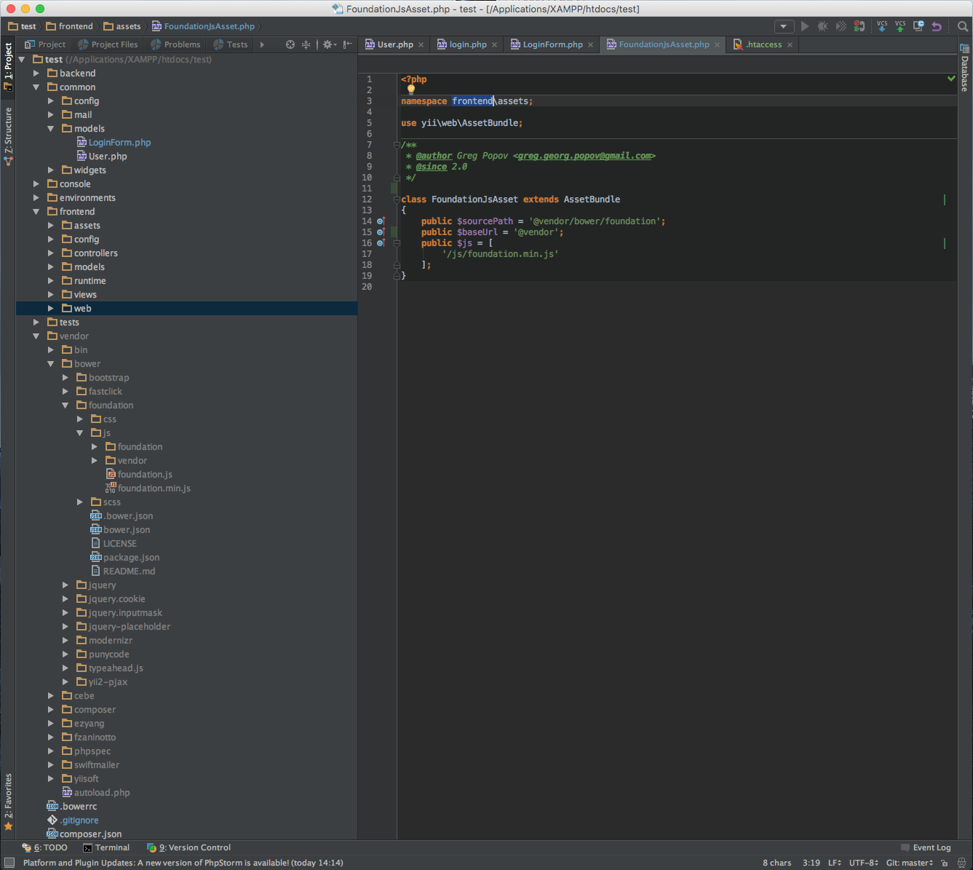Expand the bootstrap folder
Image resolution: width=973 pixels, height=870 pixels.
click(x=65, y=378)
